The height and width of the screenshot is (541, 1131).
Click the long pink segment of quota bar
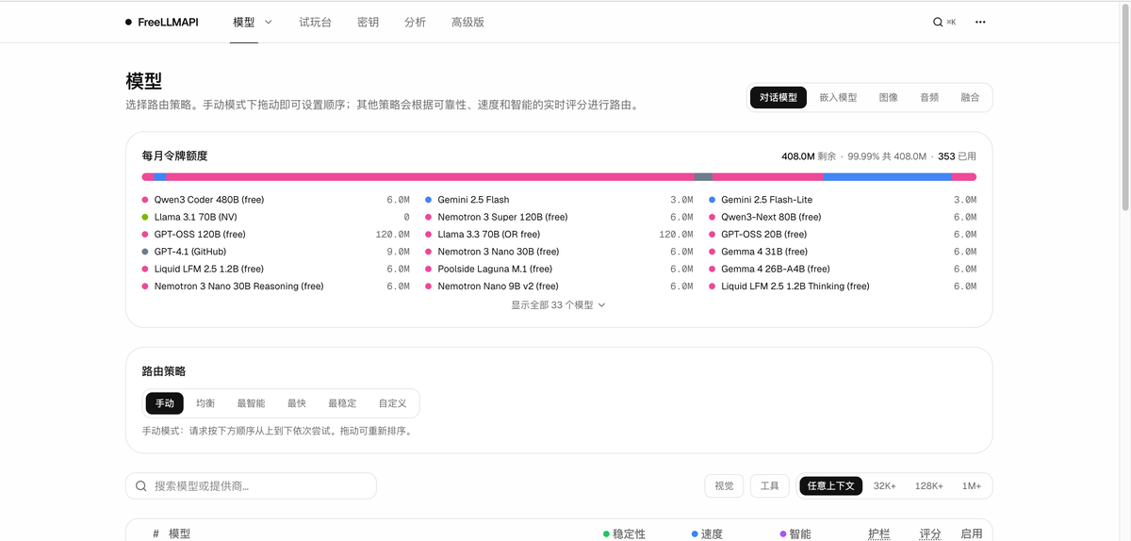pyautogui.click(x=430, y=177)
